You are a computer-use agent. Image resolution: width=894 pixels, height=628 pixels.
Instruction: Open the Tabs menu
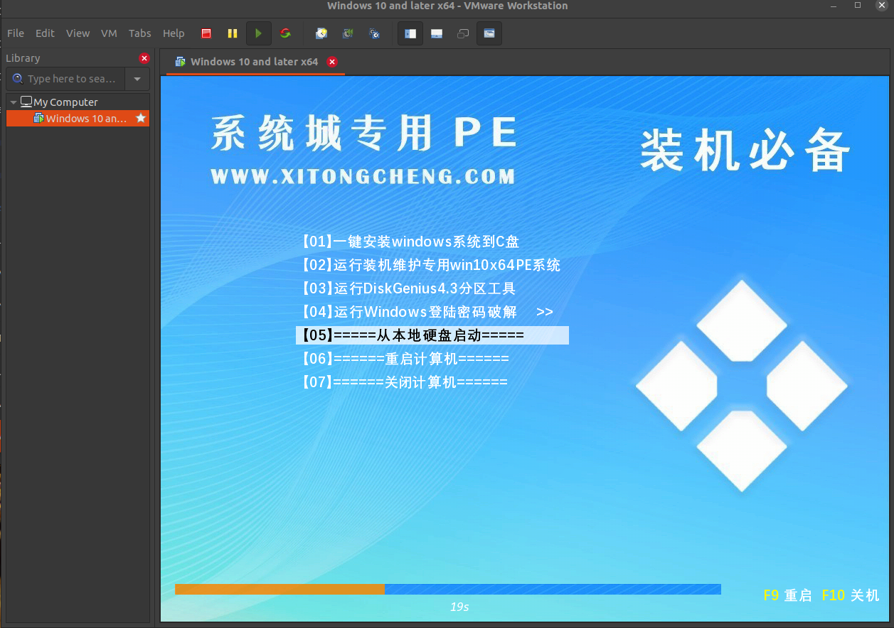pos(139,33)
